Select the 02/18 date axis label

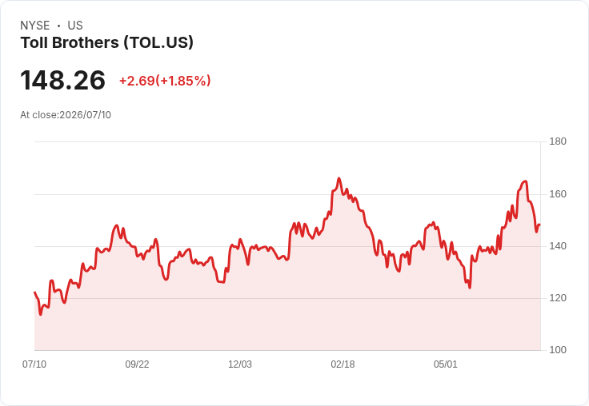tap(343, 364)
